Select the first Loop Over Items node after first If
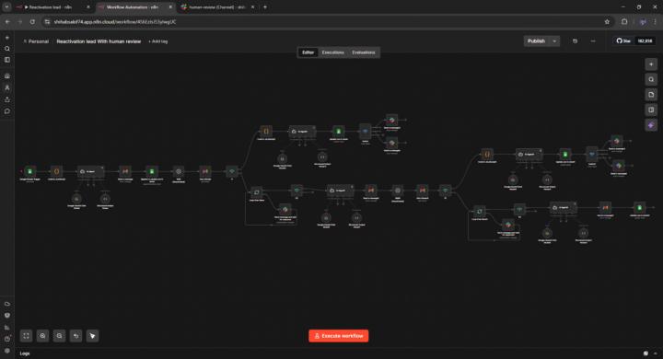This screenshot has width=663, height=359. (x=257, y=192)
